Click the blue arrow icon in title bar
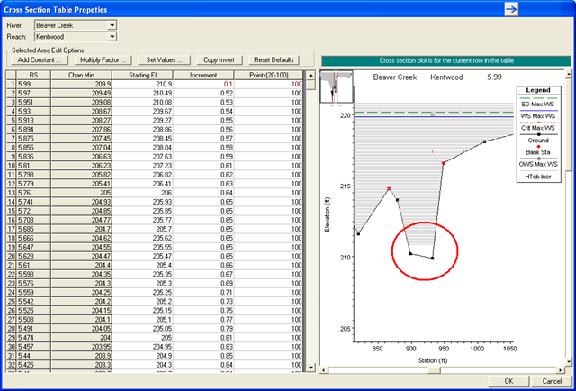This screenshot has height=391, width=576. point(511,9)
